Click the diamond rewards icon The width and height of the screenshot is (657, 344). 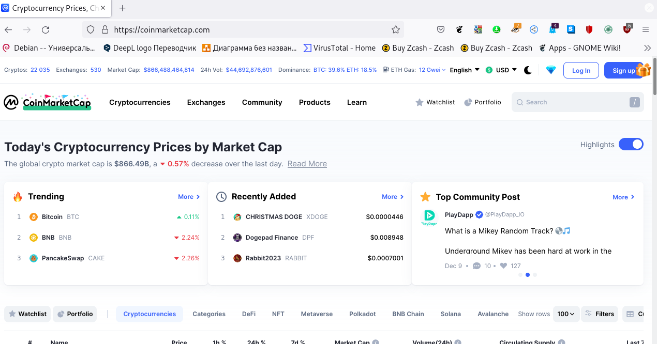tap(550, 70)
